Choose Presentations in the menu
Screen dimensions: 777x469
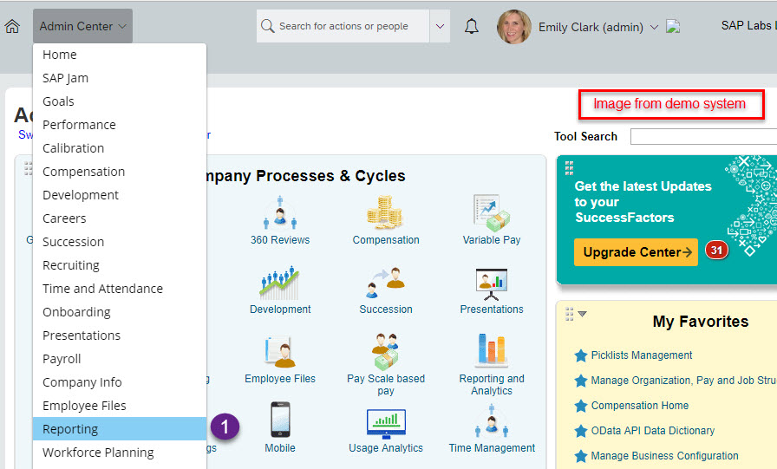coord(120,335)
